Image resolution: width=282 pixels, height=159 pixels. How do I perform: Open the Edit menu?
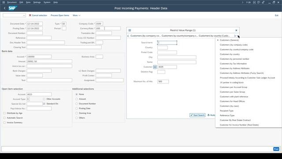click(x=21, y=2)
